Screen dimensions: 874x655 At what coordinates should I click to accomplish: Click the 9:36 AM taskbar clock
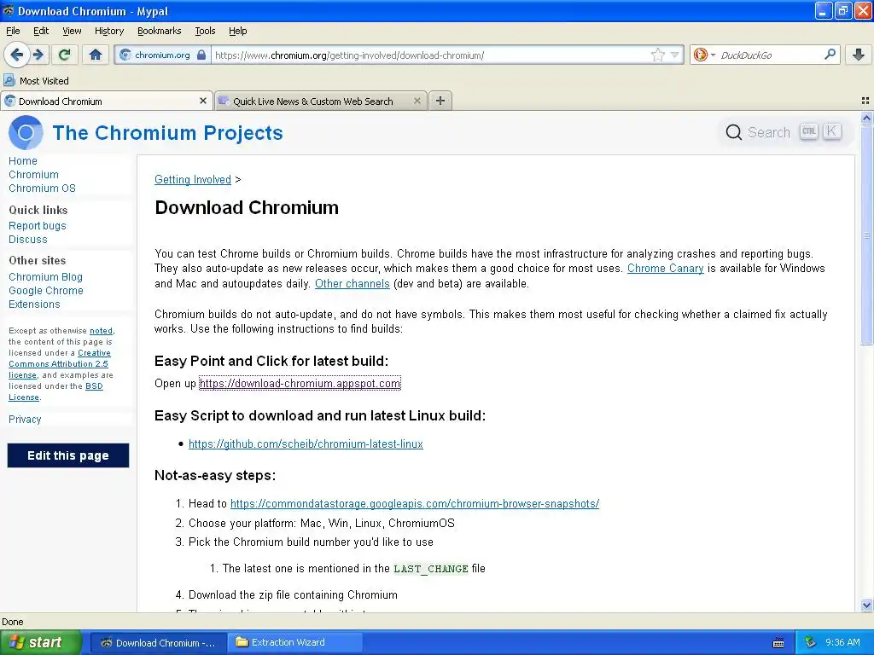842,643
